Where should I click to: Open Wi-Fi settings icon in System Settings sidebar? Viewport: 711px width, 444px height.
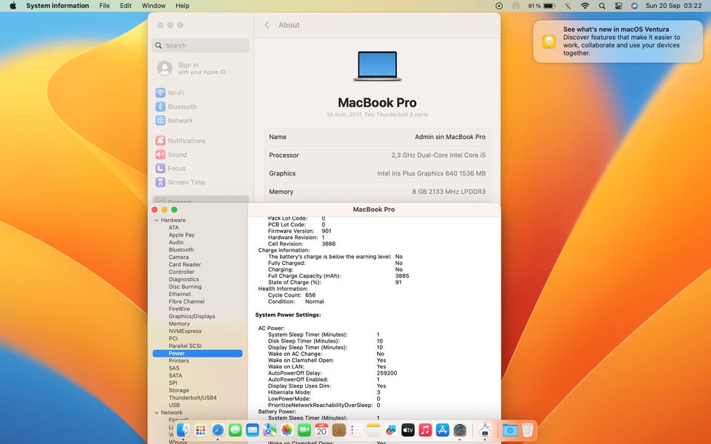click(161, 93)
